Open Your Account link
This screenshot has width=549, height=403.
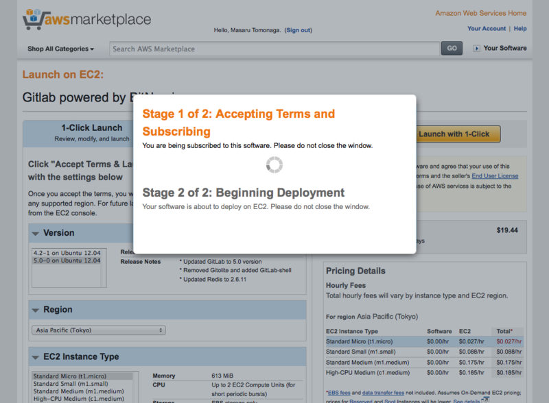pos(487,29)
